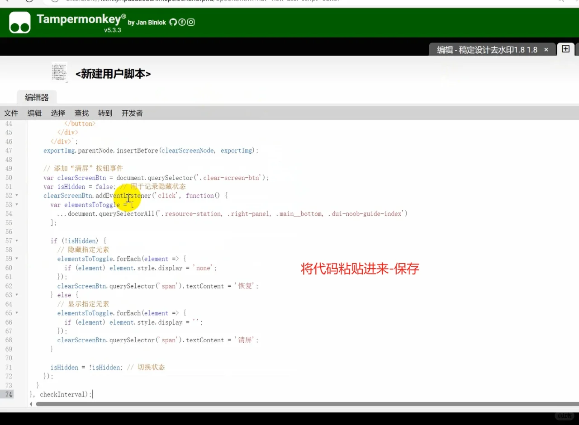Open the Instagram icon link

coord(191,22)
